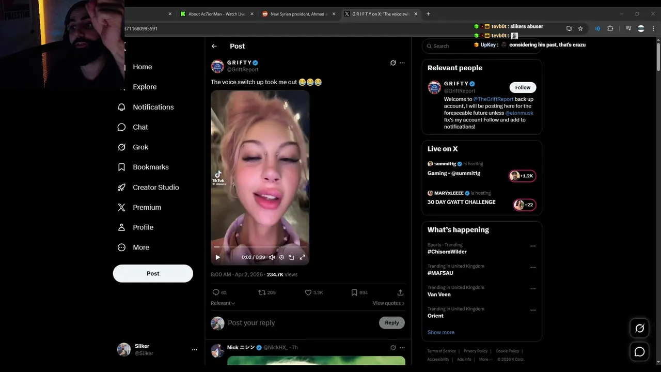Switch to the New Syrian president tab

pos(298,14)
